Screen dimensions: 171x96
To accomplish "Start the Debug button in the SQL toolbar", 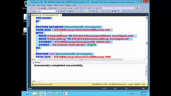I will [70, 11].
